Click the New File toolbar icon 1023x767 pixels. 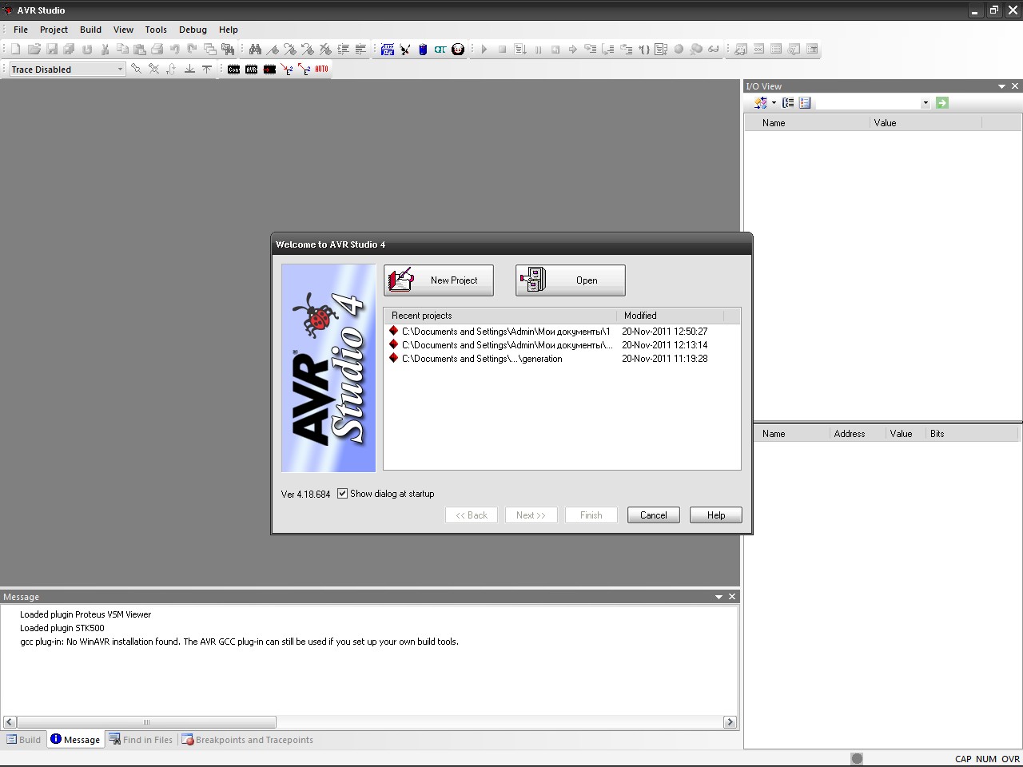pyautogui.click(x=16, y=50)
